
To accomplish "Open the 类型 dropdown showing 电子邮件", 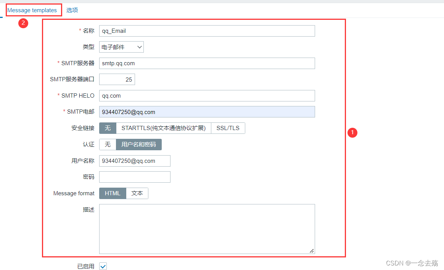I will pos(121,47).
